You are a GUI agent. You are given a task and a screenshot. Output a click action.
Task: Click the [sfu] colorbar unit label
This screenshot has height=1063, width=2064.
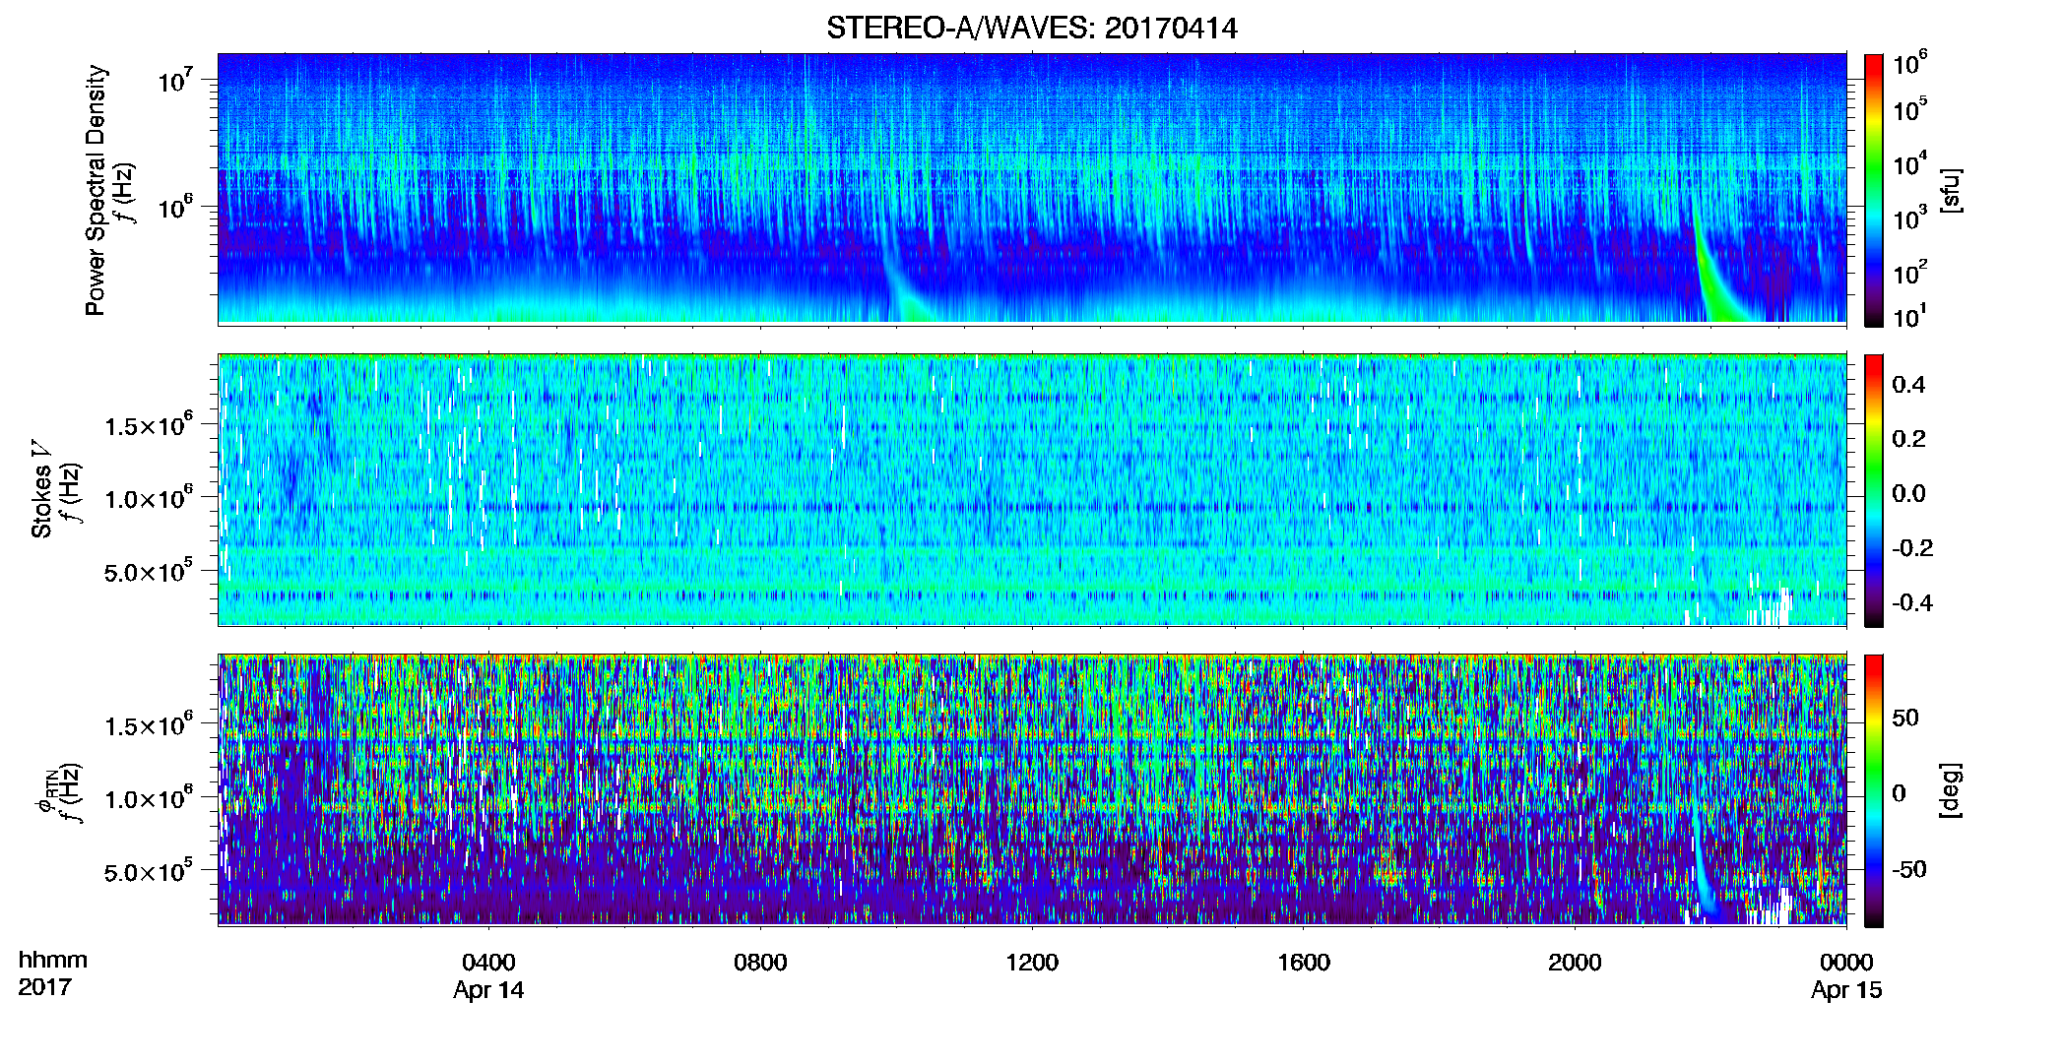coord(1951,191)
